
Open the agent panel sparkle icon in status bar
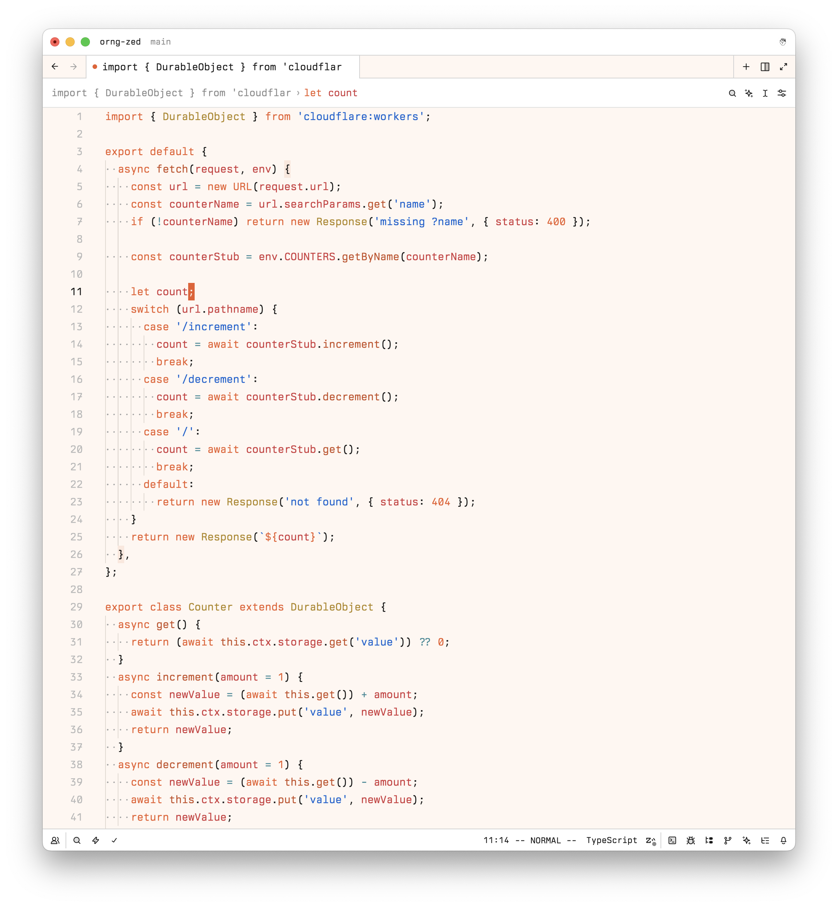click(x=747, y=840)
